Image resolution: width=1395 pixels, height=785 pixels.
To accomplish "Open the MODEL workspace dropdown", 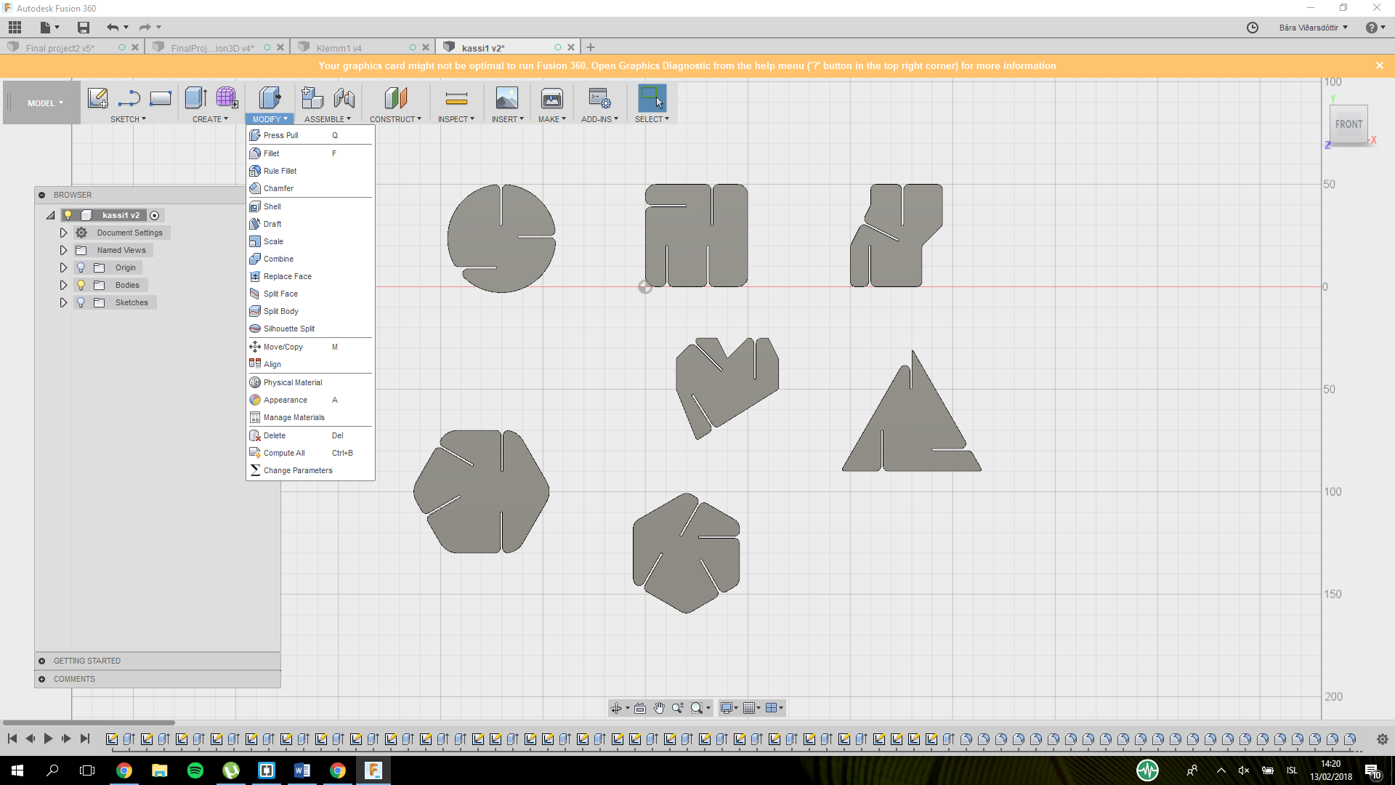I will click(x=45, y=103).
